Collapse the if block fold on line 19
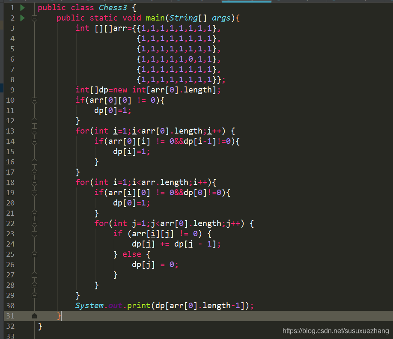The height and width of the screenshot is (339, 393). pyautogui.click(x=35, y=193)
